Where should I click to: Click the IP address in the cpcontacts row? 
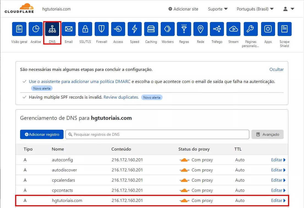coord(127,190)
